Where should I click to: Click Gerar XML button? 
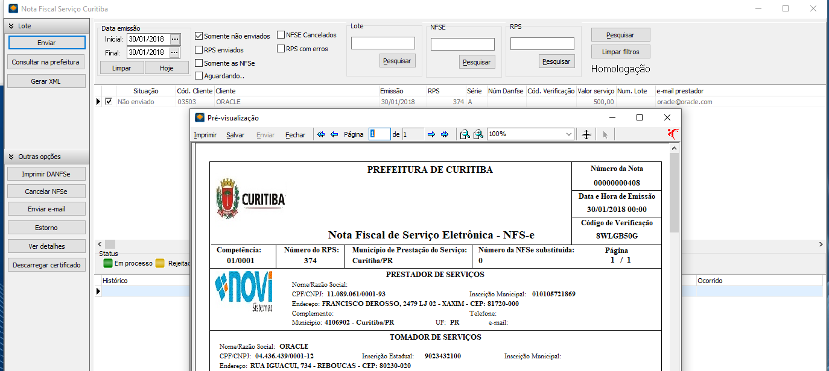tap(46, 81)
